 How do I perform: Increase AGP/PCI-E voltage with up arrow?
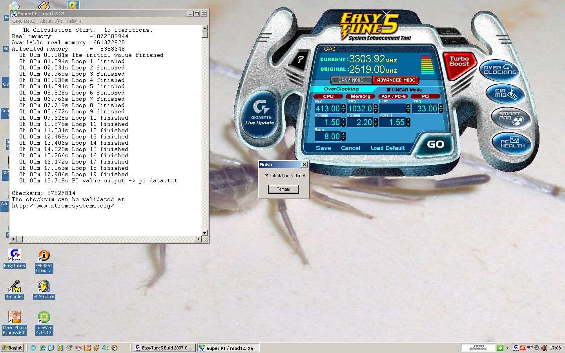408,120
